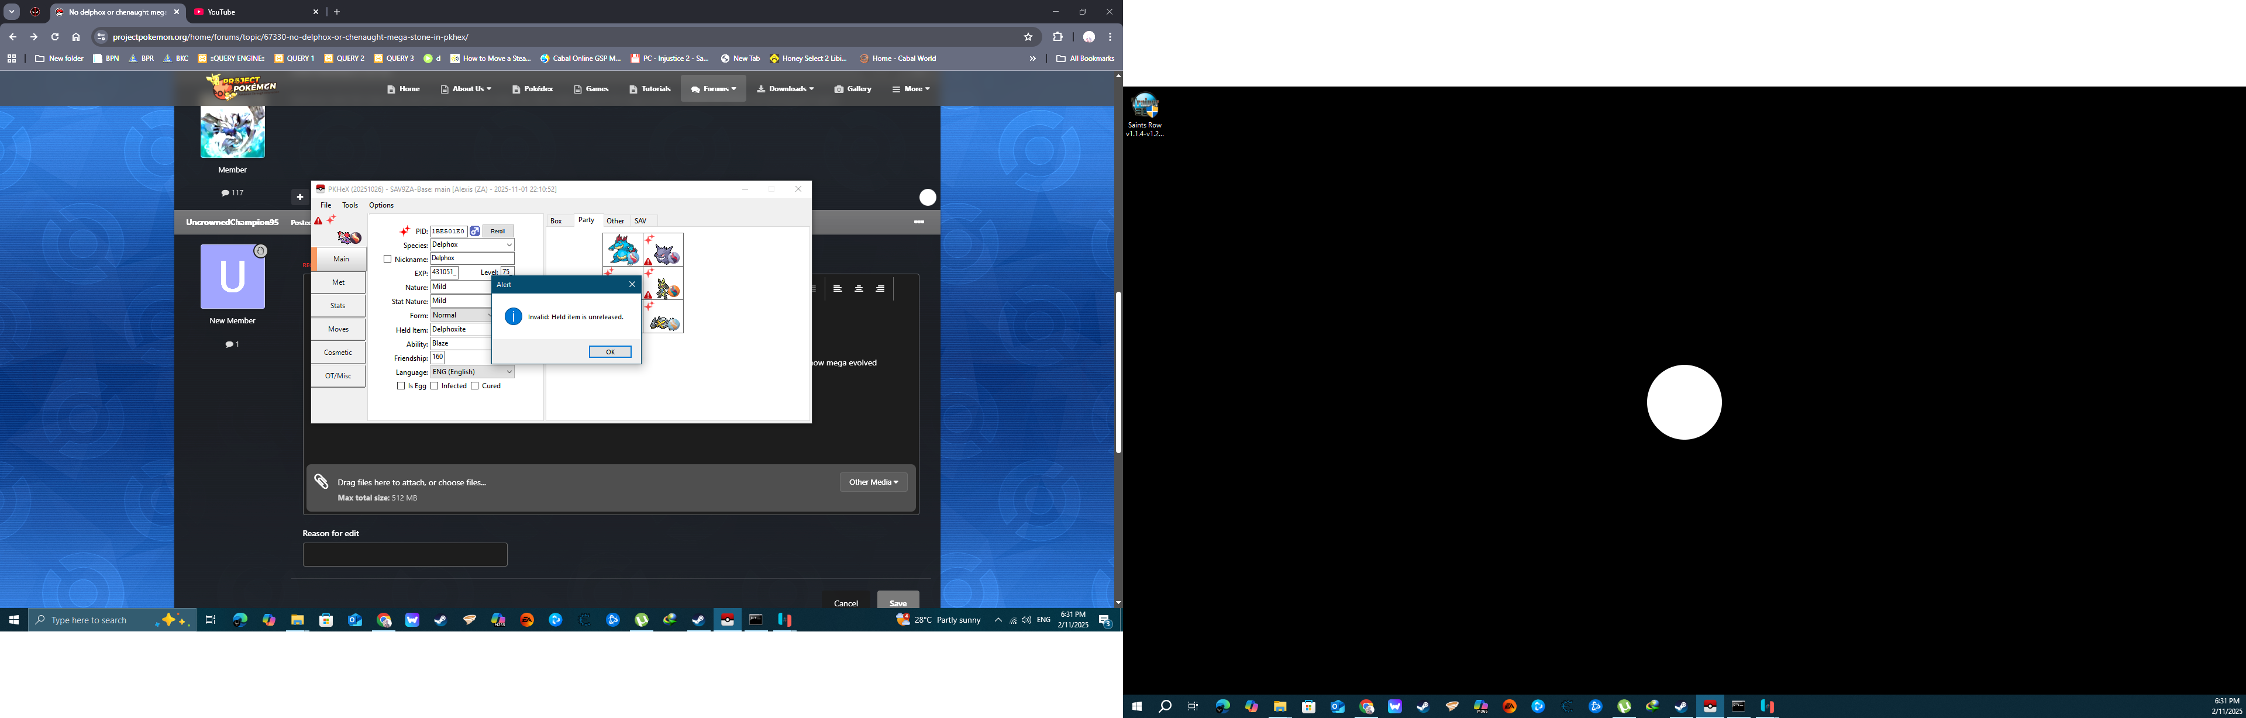Click the red shiny sparkle icon beside PID
Viewport: 2246px width, 718px height.
click(405, 231)
